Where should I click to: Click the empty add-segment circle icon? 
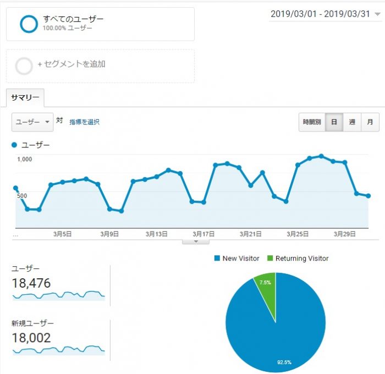(x=24, y=66)
